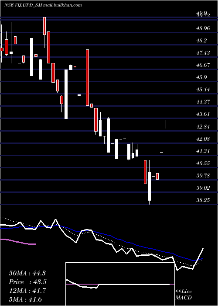Click the 48.2 price axis label
The image size is (218, 306).
(x=201, y=41)
